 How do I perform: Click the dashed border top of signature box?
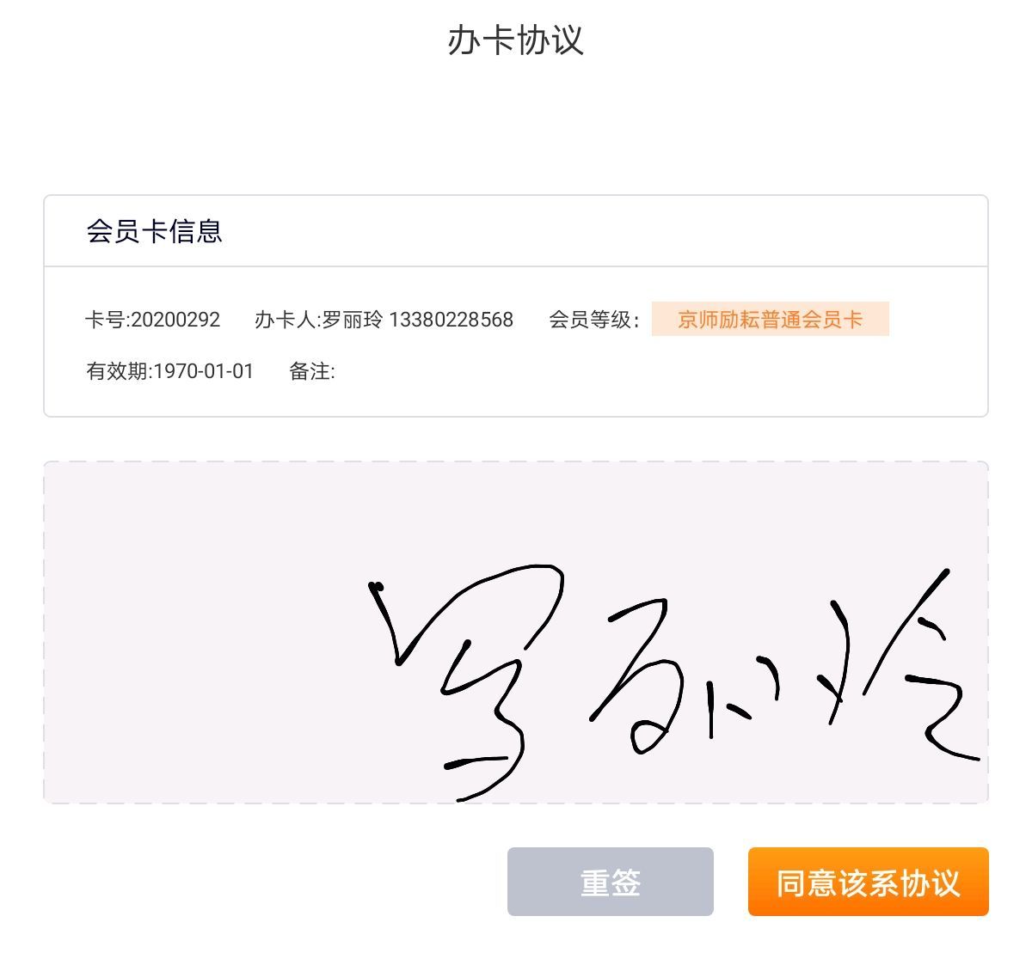tap(516, 462)
